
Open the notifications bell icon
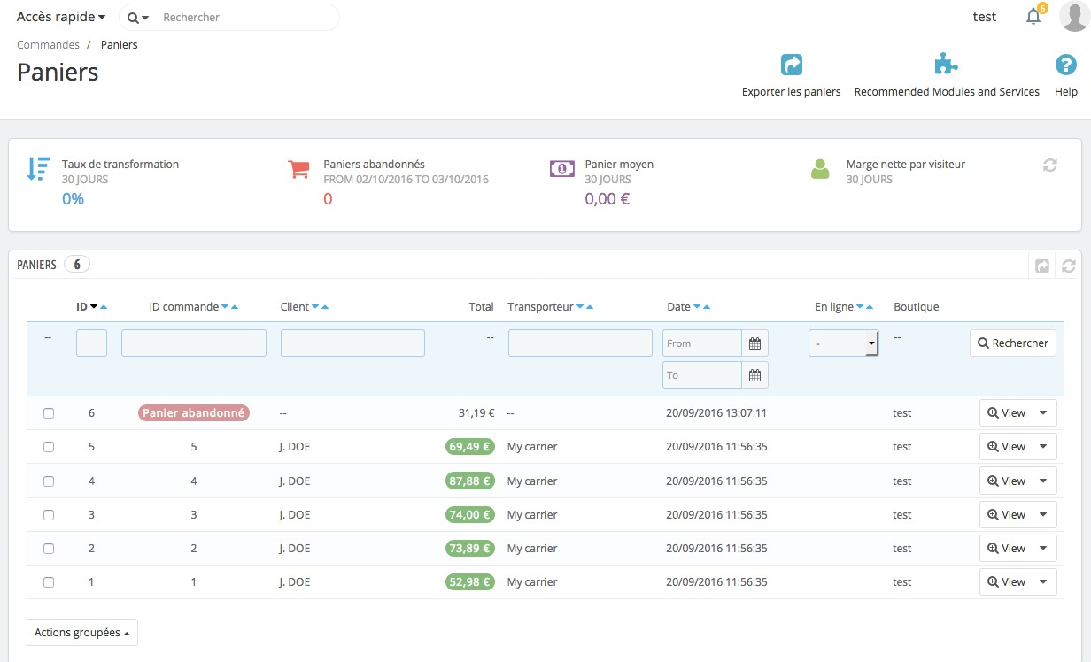pyautogui.click(x=1033, y=17)
